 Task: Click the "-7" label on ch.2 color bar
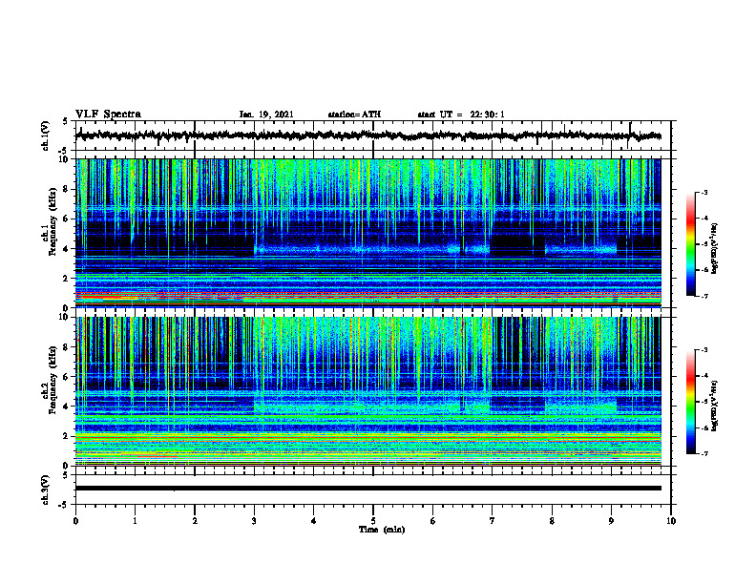pos(703,453)
